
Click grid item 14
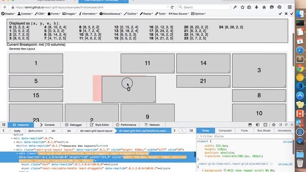pos(203,63)
